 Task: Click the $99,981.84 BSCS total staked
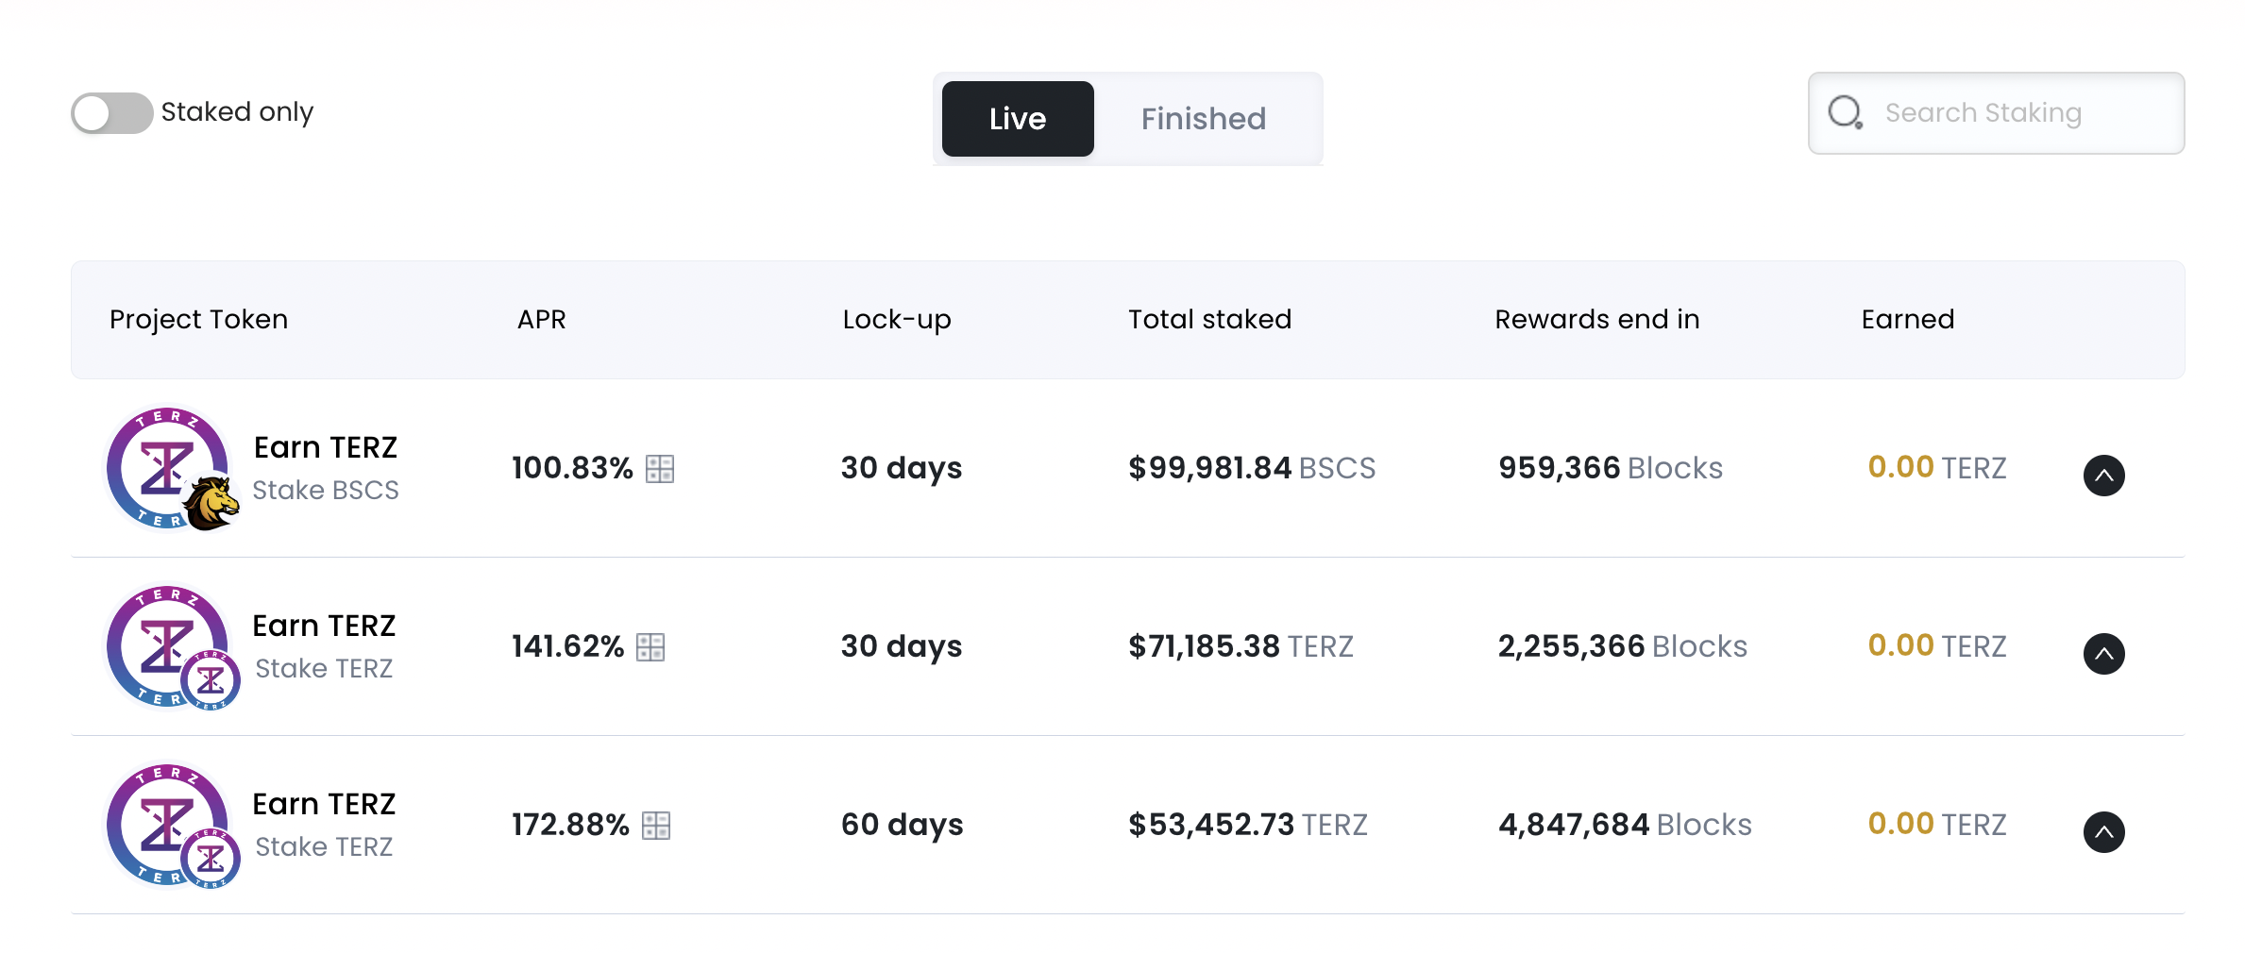[1252, 468]
